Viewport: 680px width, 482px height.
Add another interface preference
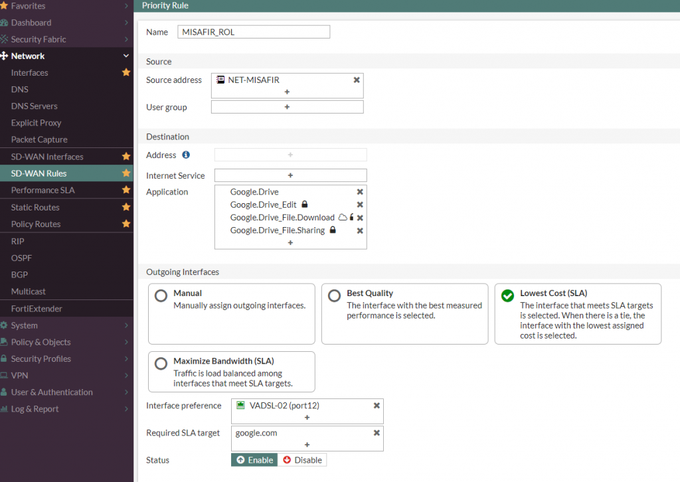point(307,418)
